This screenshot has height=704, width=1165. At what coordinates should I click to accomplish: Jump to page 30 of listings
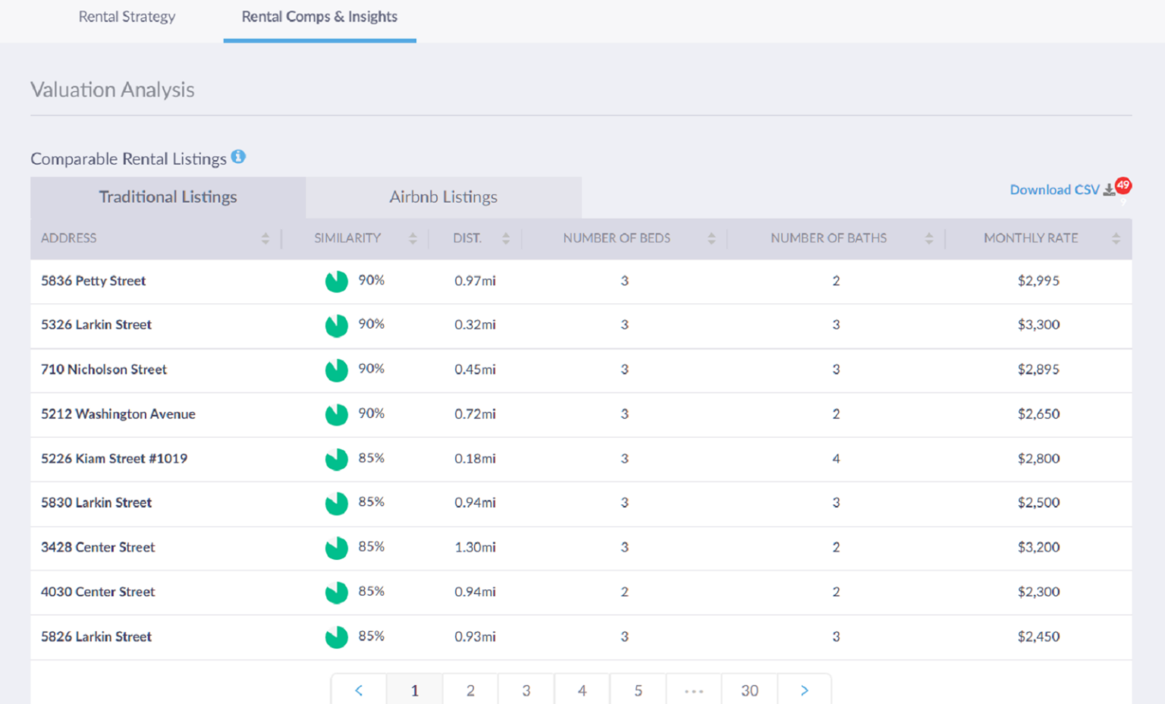(749, 690)
